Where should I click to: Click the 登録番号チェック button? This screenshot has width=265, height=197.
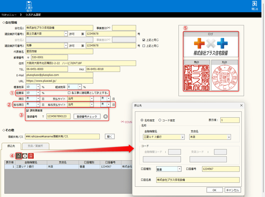tap(87, 117)
